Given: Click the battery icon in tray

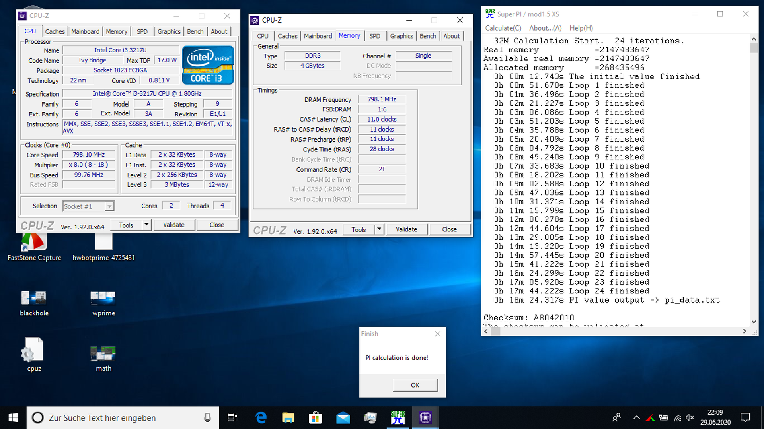Looking at the screenshot, I should [x=663, y=417].
